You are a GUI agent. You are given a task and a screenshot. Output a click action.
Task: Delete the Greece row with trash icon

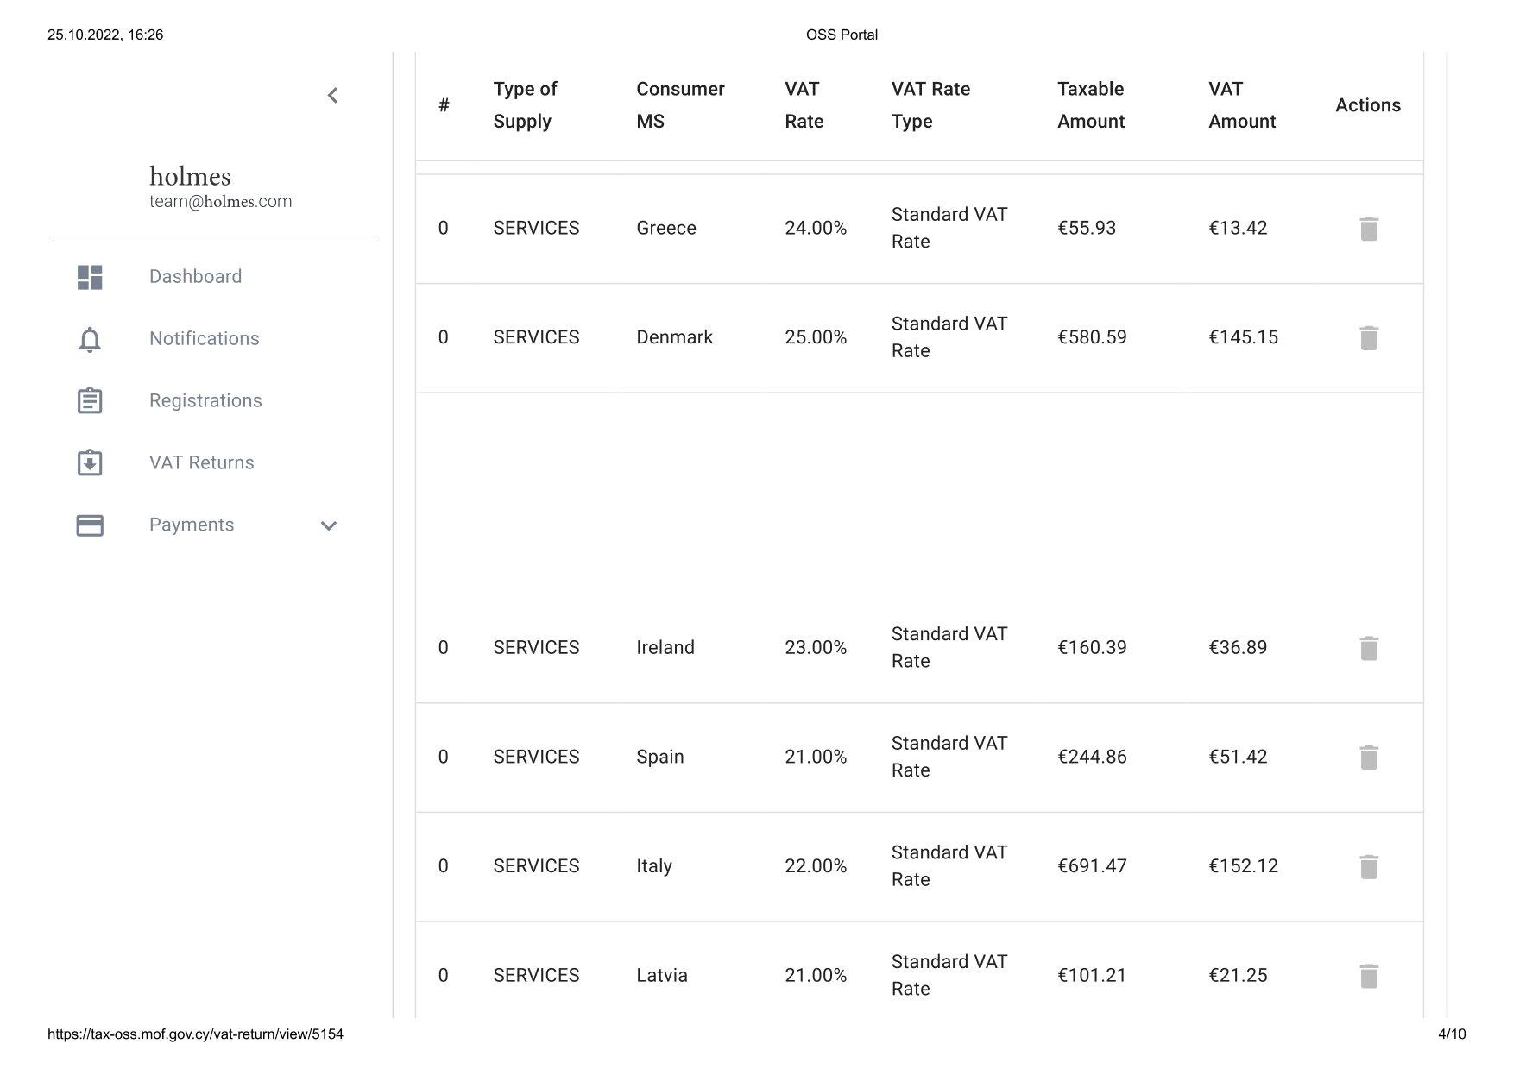click(1369, 229)
